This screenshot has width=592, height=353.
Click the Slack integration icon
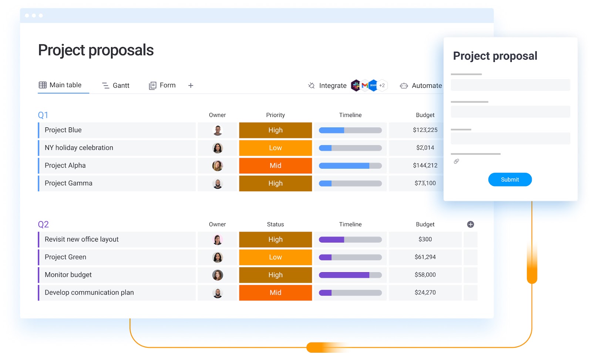tap(356, 85)
